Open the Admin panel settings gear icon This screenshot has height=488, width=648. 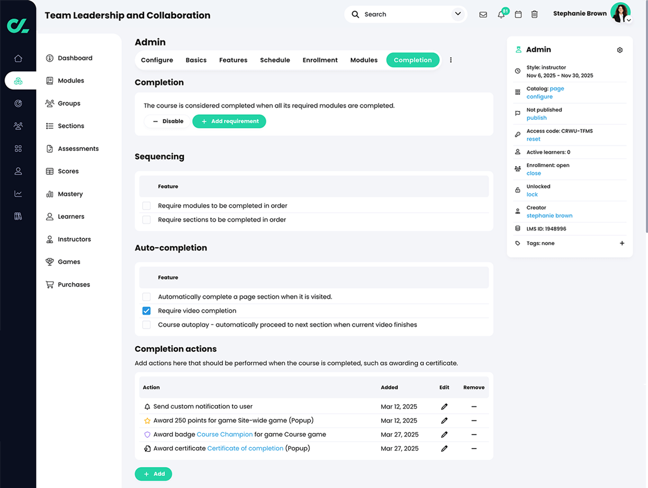pyautogui.click(x=619, y=50)
